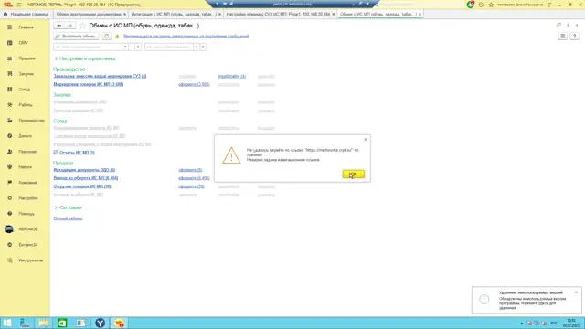Click OK in the navigation error dialog
The width and height of the screenshot is (585, 329).
point(353,175)
